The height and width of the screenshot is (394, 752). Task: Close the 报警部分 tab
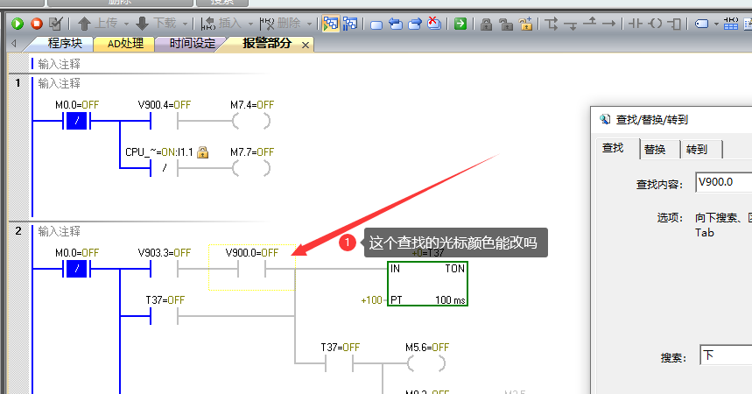(x=306, y=45)
